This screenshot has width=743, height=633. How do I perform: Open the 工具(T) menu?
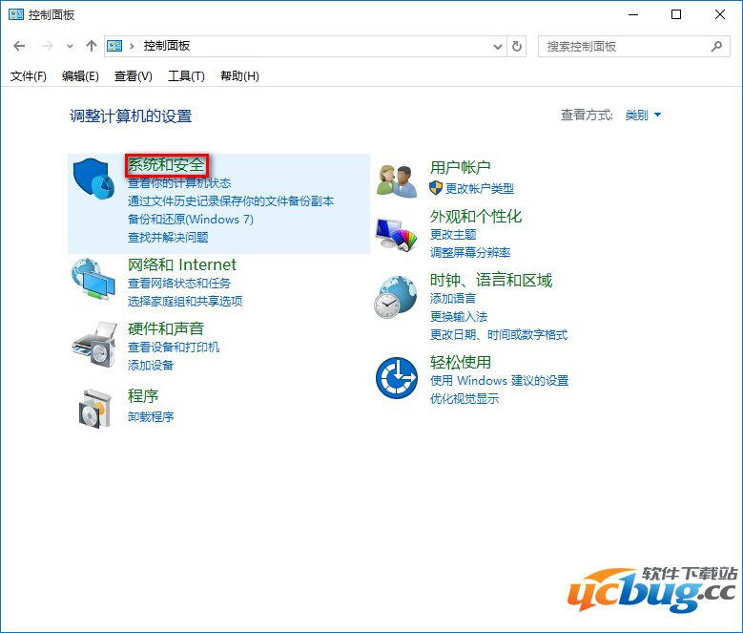[186, 76]
